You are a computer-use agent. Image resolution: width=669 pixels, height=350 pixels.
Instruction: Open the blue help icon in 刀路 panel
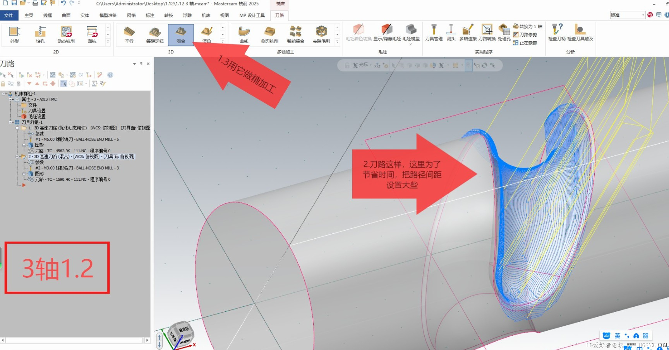point(110,75)
